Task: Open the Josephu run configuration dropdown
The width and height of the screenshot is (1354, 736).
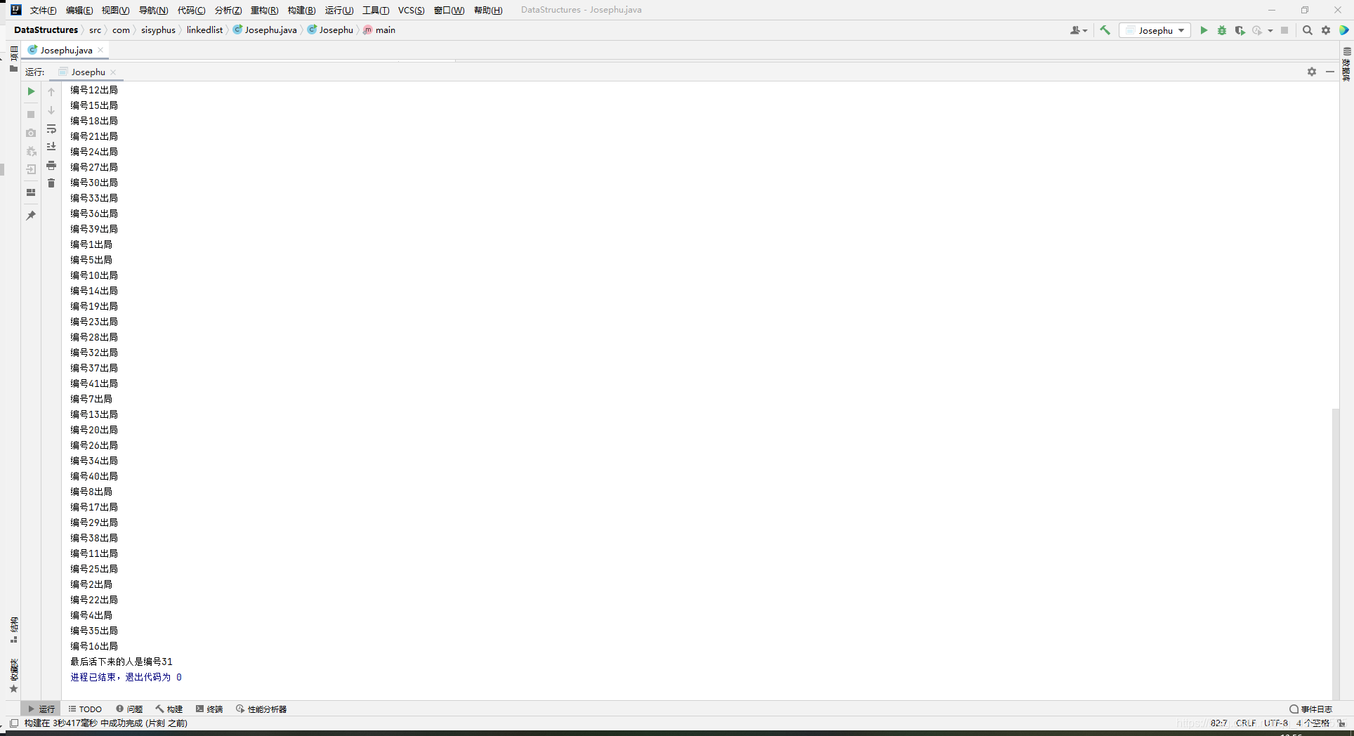Action: 1155,30
